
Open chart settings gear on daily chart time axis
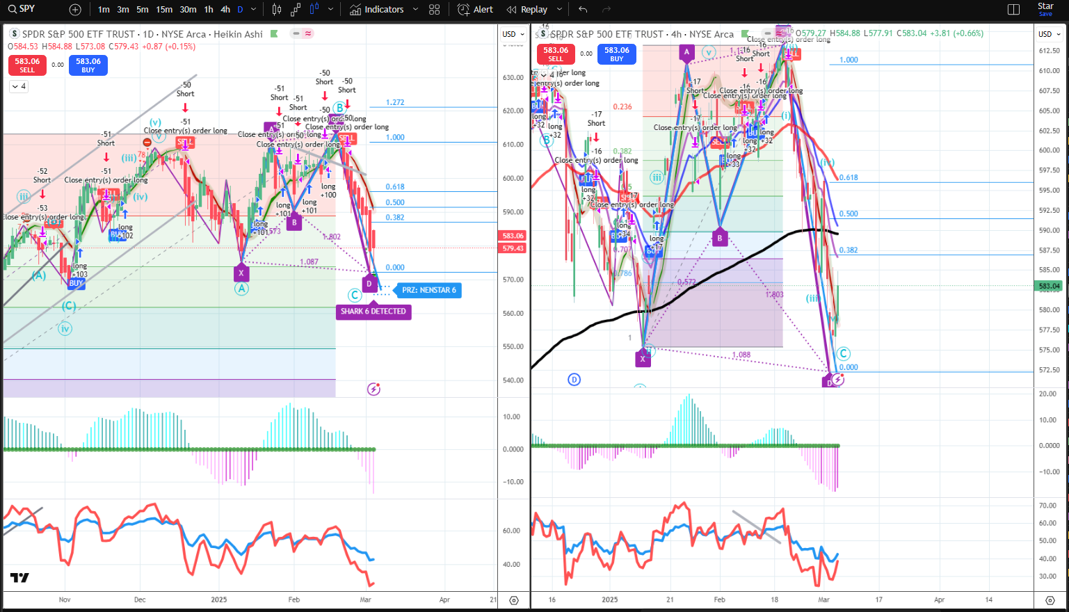coord(514,600)
